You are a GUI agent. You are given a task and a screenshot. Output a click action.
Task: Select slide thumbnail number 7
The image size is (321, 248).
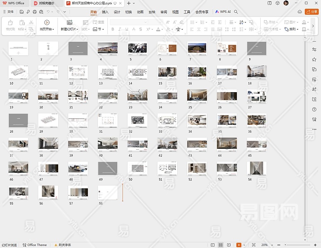pyautogui.click(x=197, y=48)
